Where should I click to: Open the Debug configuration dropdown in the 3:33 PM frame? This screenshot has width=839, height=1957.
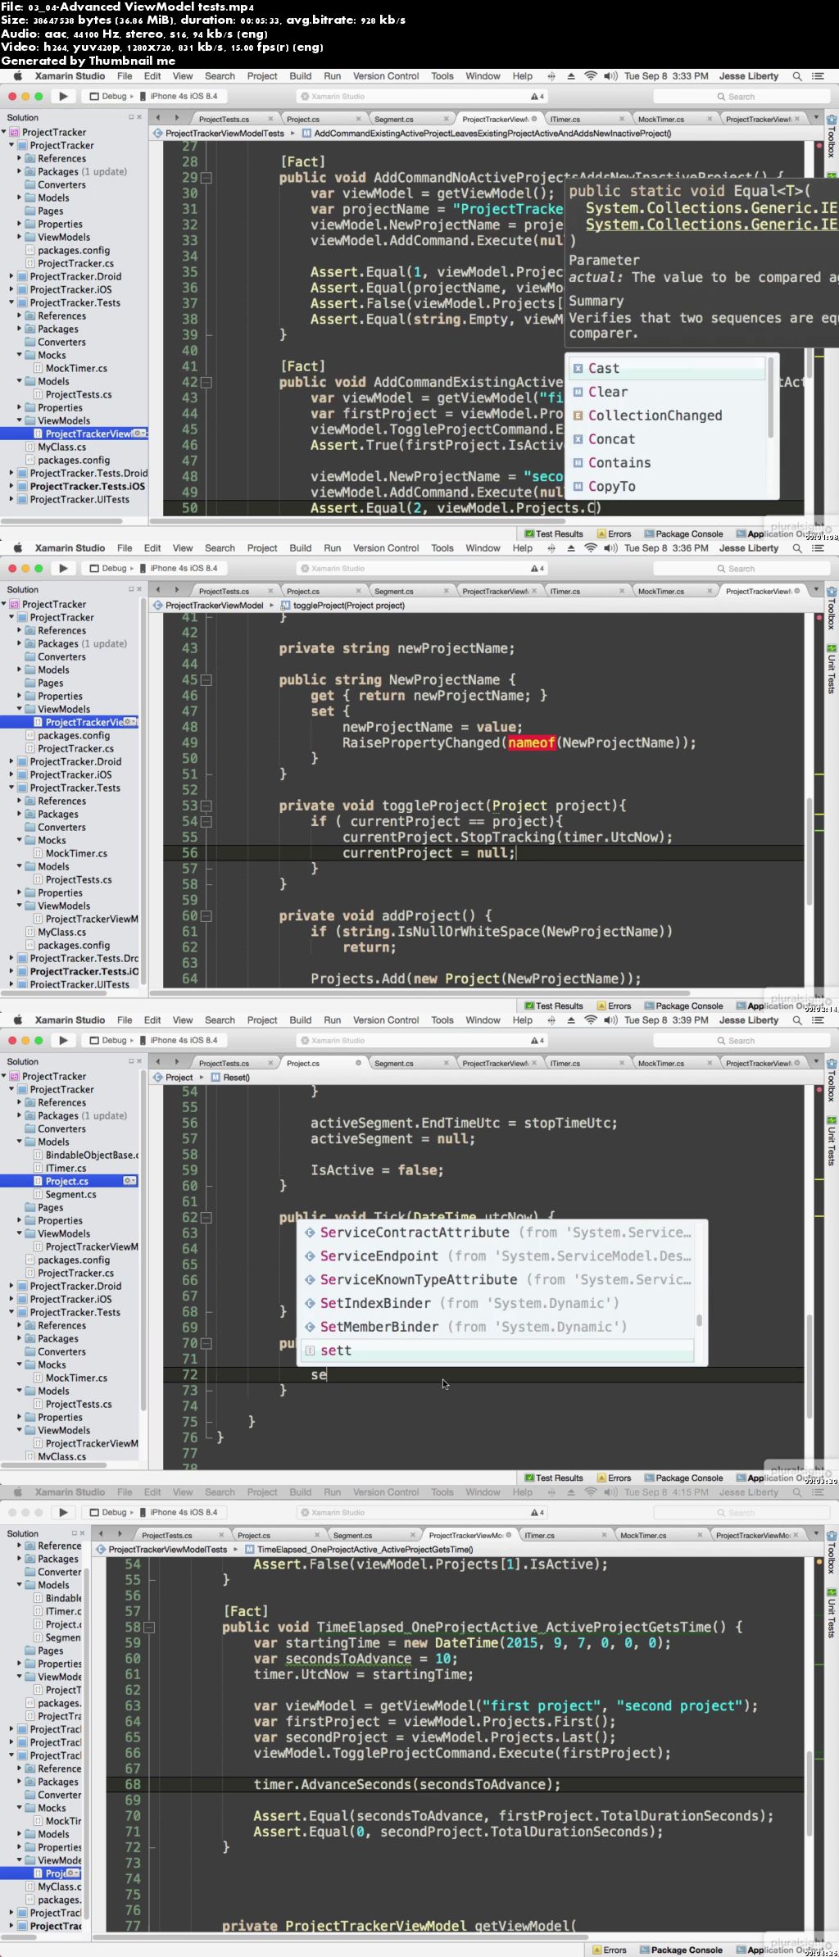111,96
